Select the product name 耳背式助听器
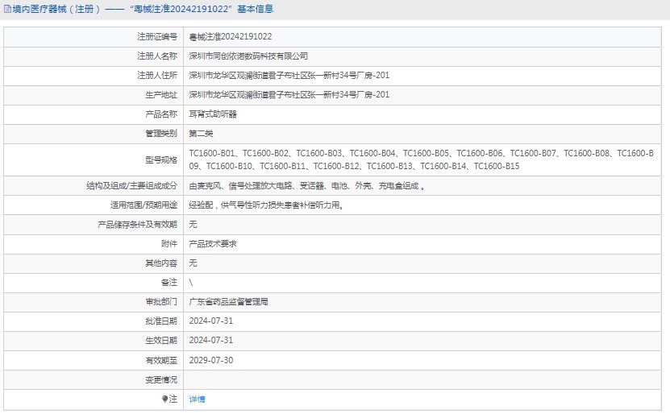Image resolution: width=670 pixels, height=414 pixels. click(x=213, y=114)
